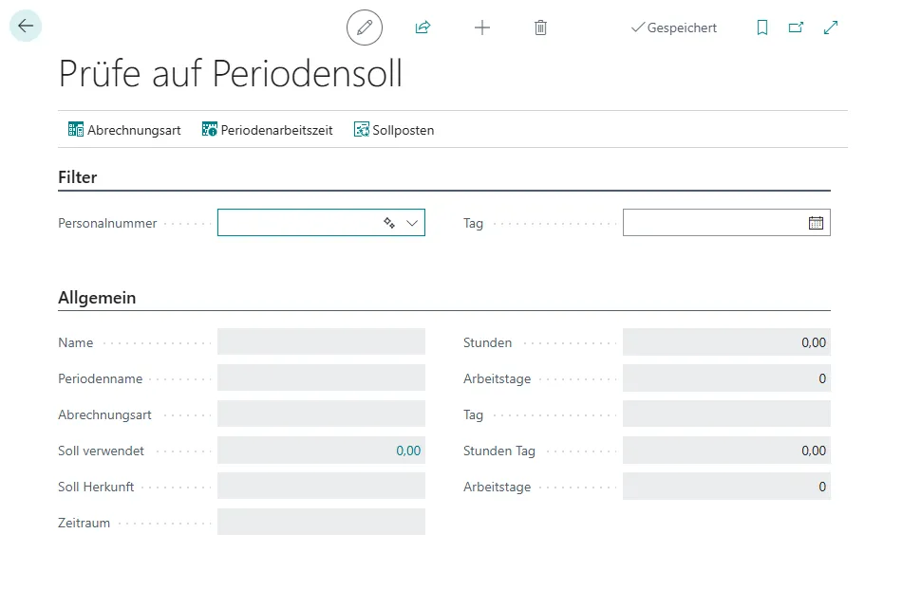Open calendar picker in Tag filter
902x589 pixels.
pyautogui.click(x=816, y=223)
